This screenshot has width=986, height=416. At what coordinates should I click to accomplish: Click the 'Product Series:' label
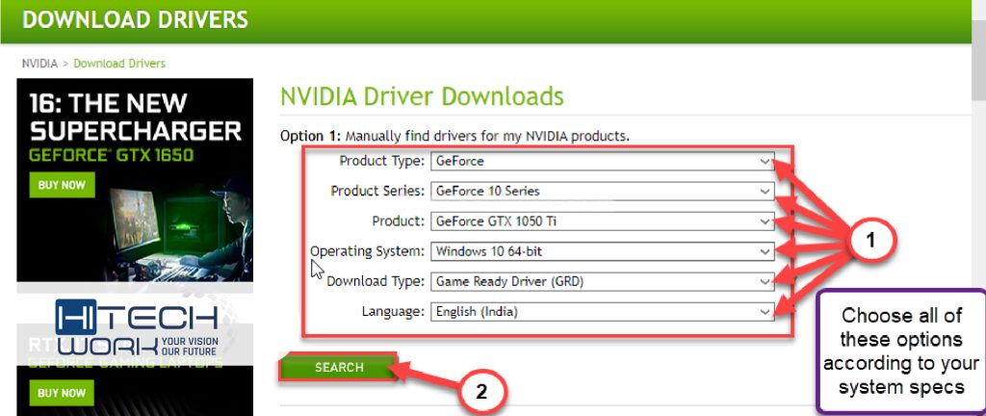click(x=377, y=191)
